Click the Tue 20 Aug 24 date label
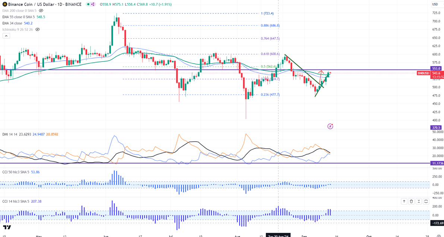Screen dimensions: 444x237 278,235
